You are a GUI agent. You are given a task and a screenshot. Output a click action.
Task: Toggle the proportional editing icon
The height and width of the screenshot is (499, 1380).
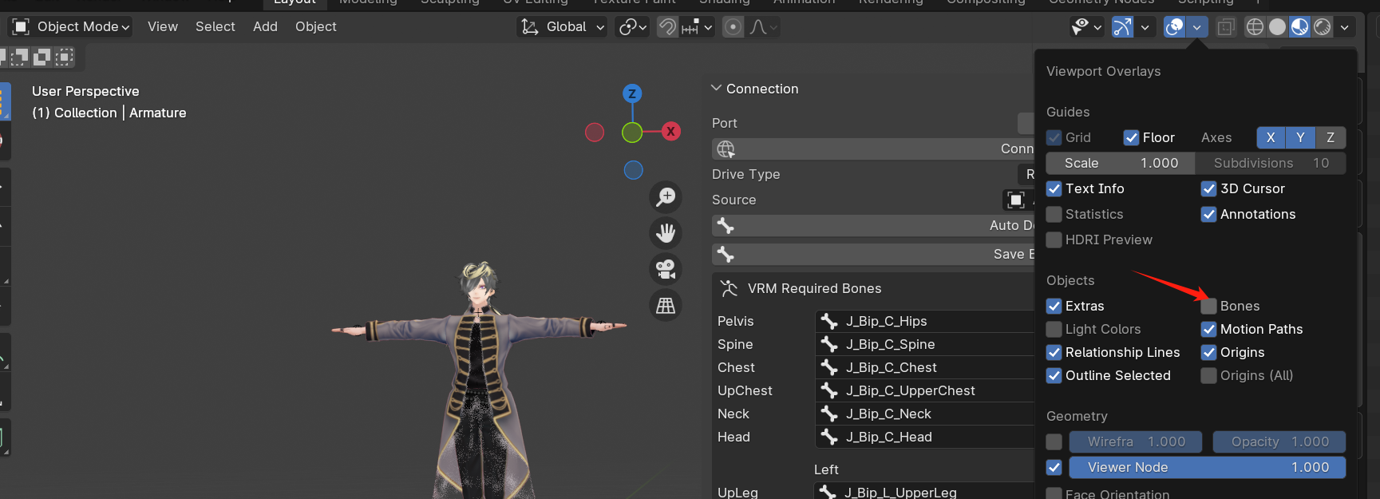tap(733, 27)
